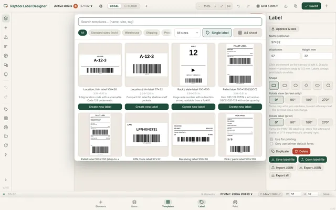Click the refresh icon in left sidebar

pyautogui.click(x=6, y=145)
